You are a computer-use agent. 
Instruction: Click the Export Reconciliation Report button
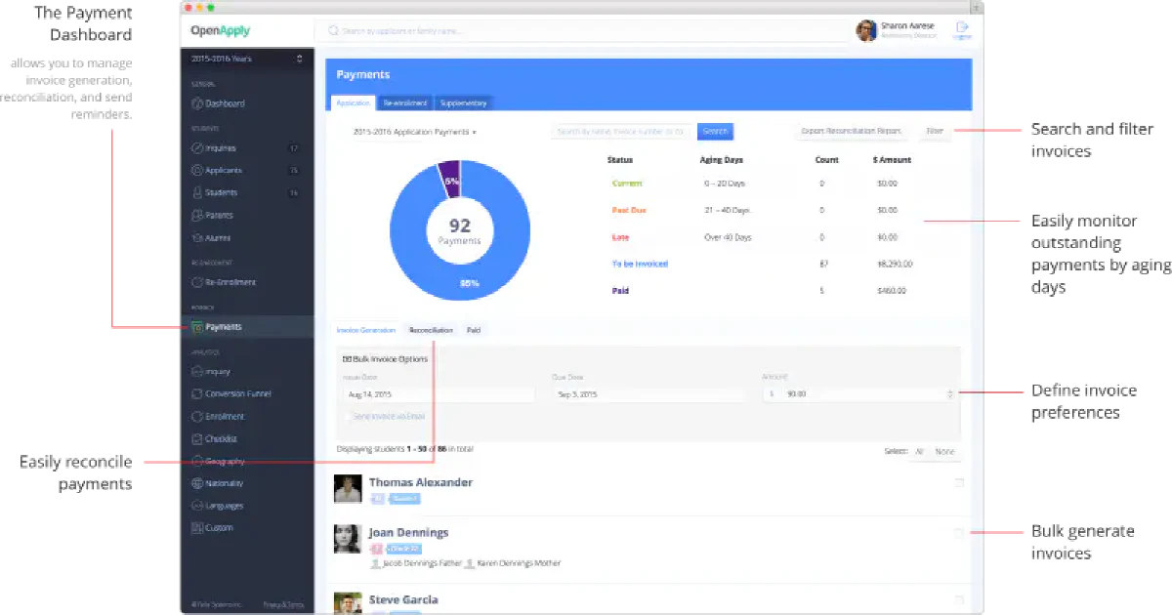coord(853,129)
